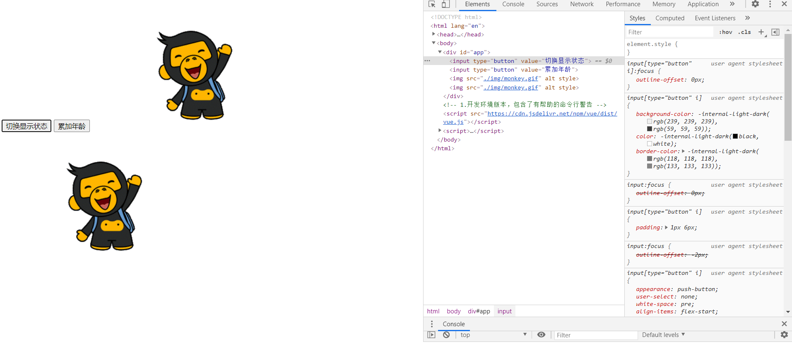Select input in the breadcrumb bar
Viewport: 792px width, 344px height.
point(504,311)
